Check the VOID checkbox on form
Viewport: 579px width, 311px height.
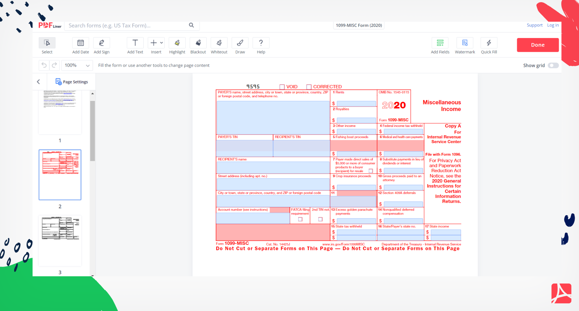(282, 87)
